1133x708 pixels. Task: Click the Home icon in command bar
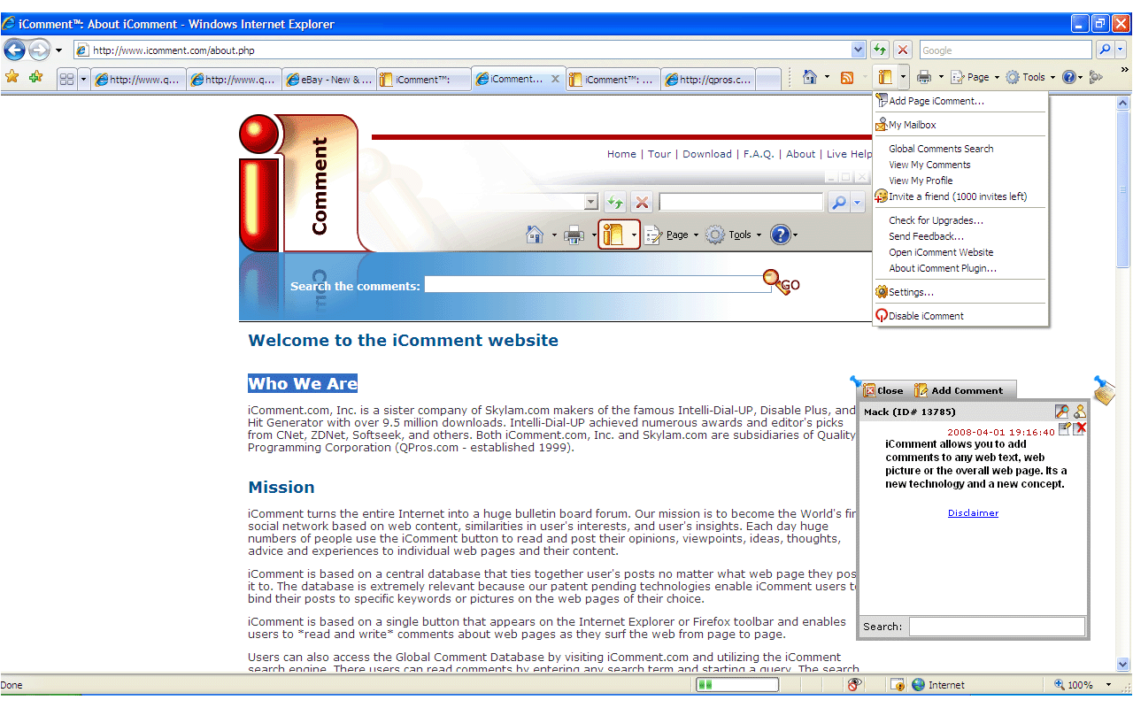point(809,78)
